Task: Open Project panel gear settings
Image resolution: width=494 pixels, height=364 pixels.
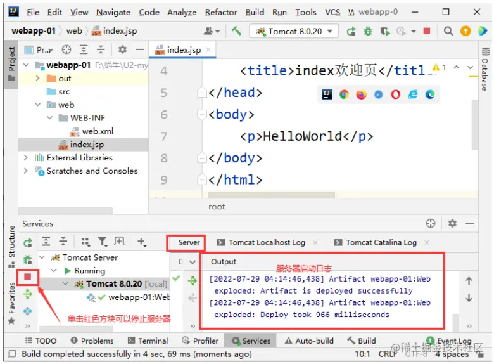Action: point(122,49)
